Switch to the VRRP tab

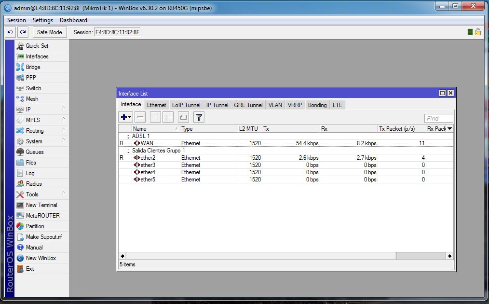click(x=295, y=105)
